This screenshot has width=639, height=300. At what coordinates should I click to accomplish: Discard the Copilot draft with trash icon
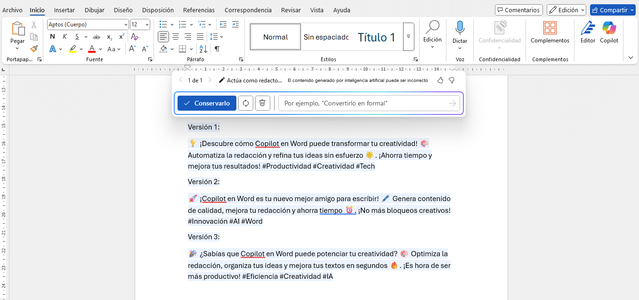(263, 103)
